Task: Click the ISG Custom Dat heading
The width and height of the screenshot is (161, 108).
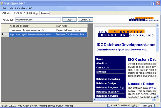Action: click(x=141, y=59)
